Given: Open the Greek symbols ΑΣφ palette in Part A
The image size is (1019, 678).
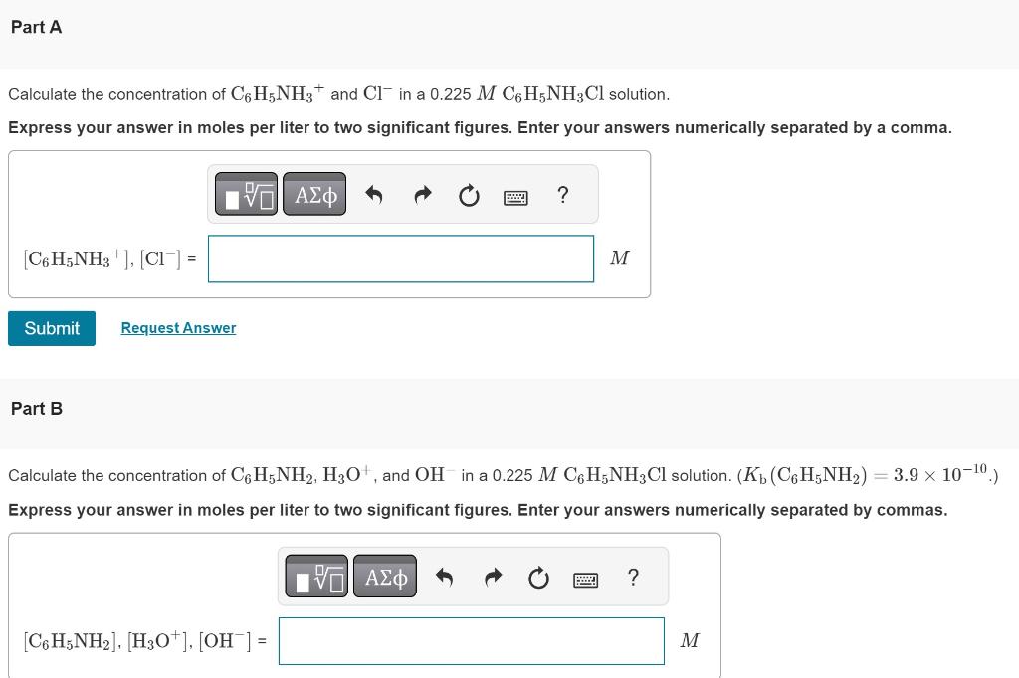Looking at the screenshot, I should (313, 194).
